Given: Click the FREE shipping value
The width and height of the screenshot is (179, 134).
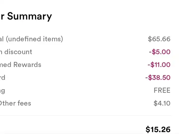Looking at the screenshot, I should click(x=162, y=90).
